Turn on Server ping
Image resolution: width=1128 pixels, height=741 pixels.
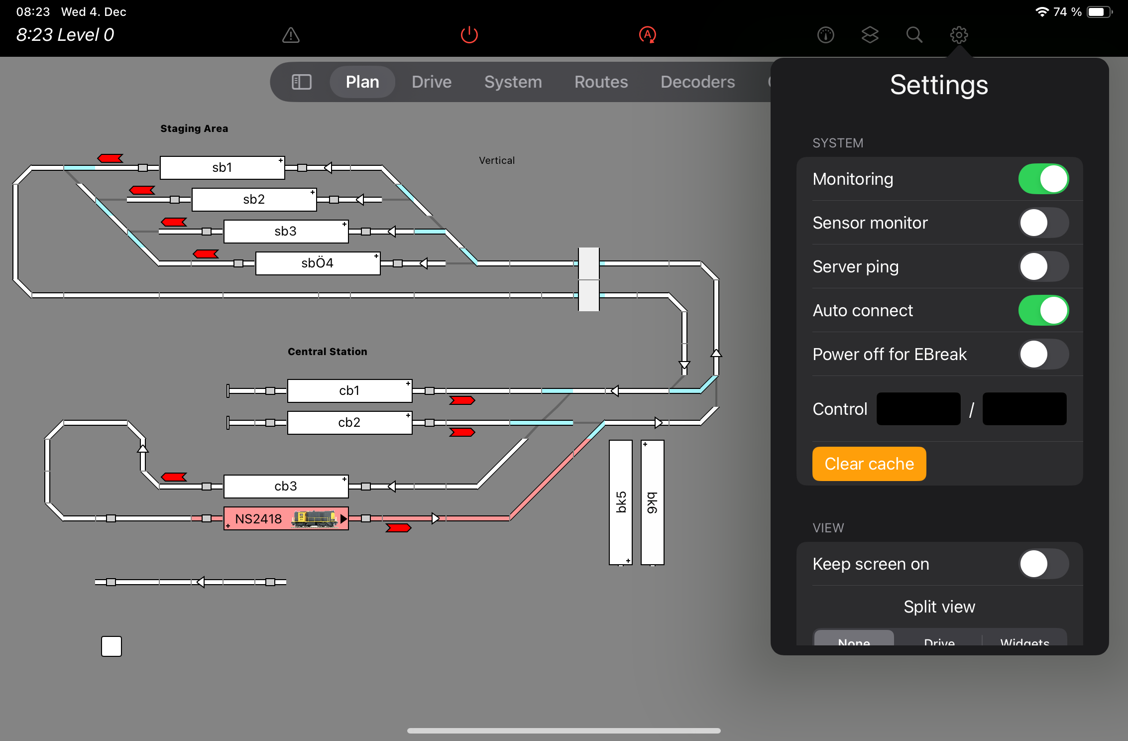tap(1043, 266)
